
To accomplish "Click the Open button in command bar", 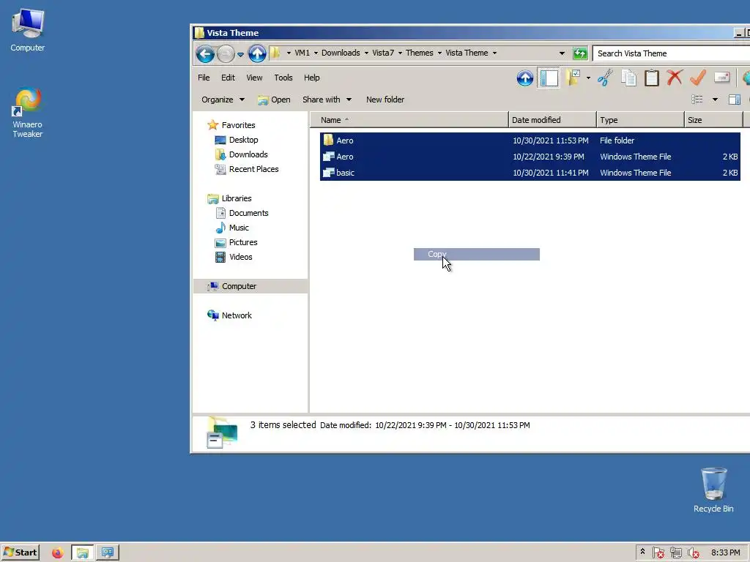I will pos(274,100).
